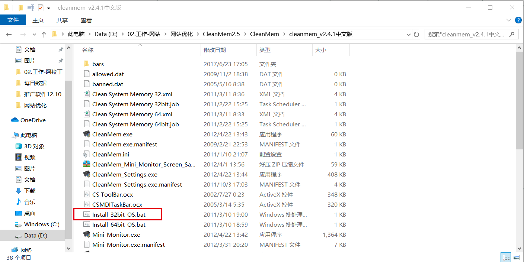Select the bars folder icon
Image resolution: width=524 pixels, height=262 pixels.
86,64
